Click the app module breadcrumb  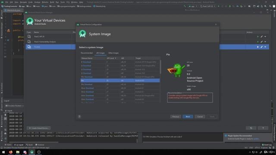coord(22,6)
